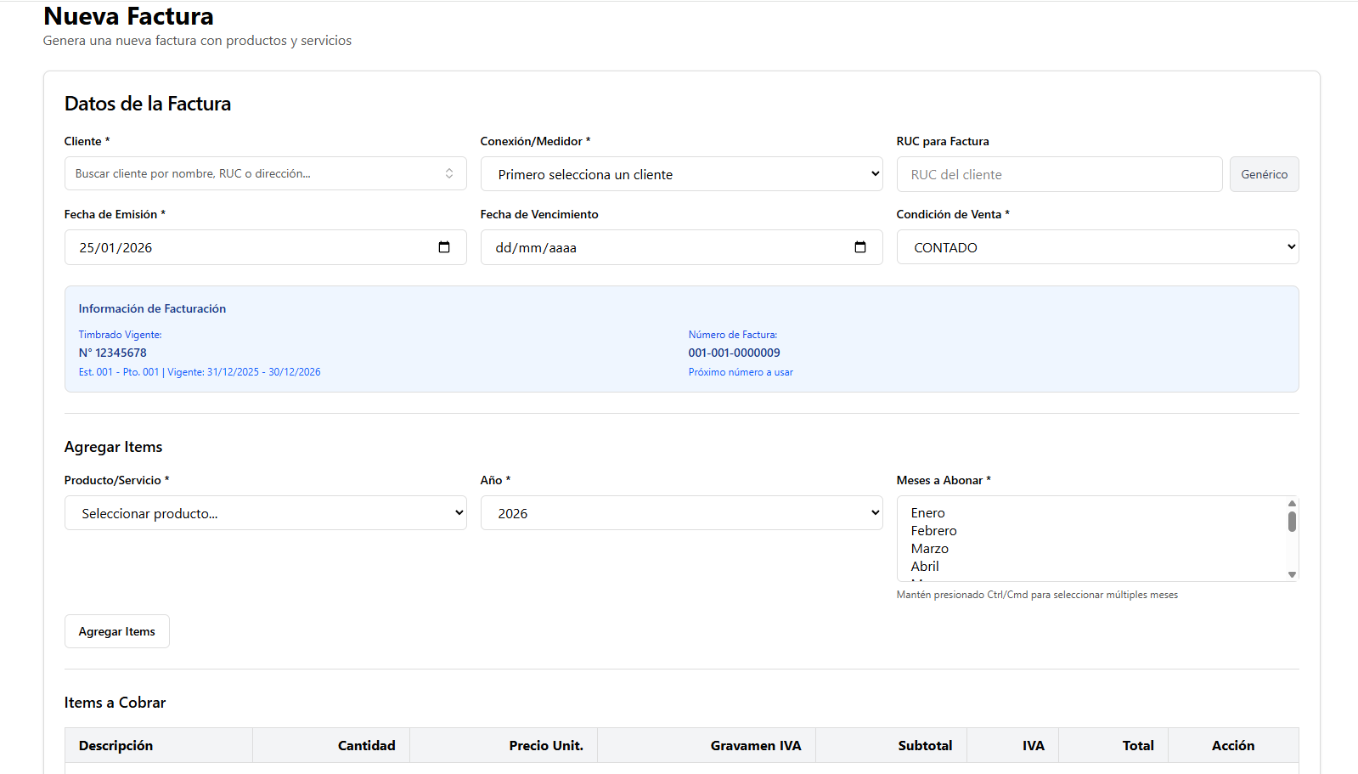Screen dimensions: 1358x774
Task: Click the Fecha de Emisión date field
Action: (246, 247)
